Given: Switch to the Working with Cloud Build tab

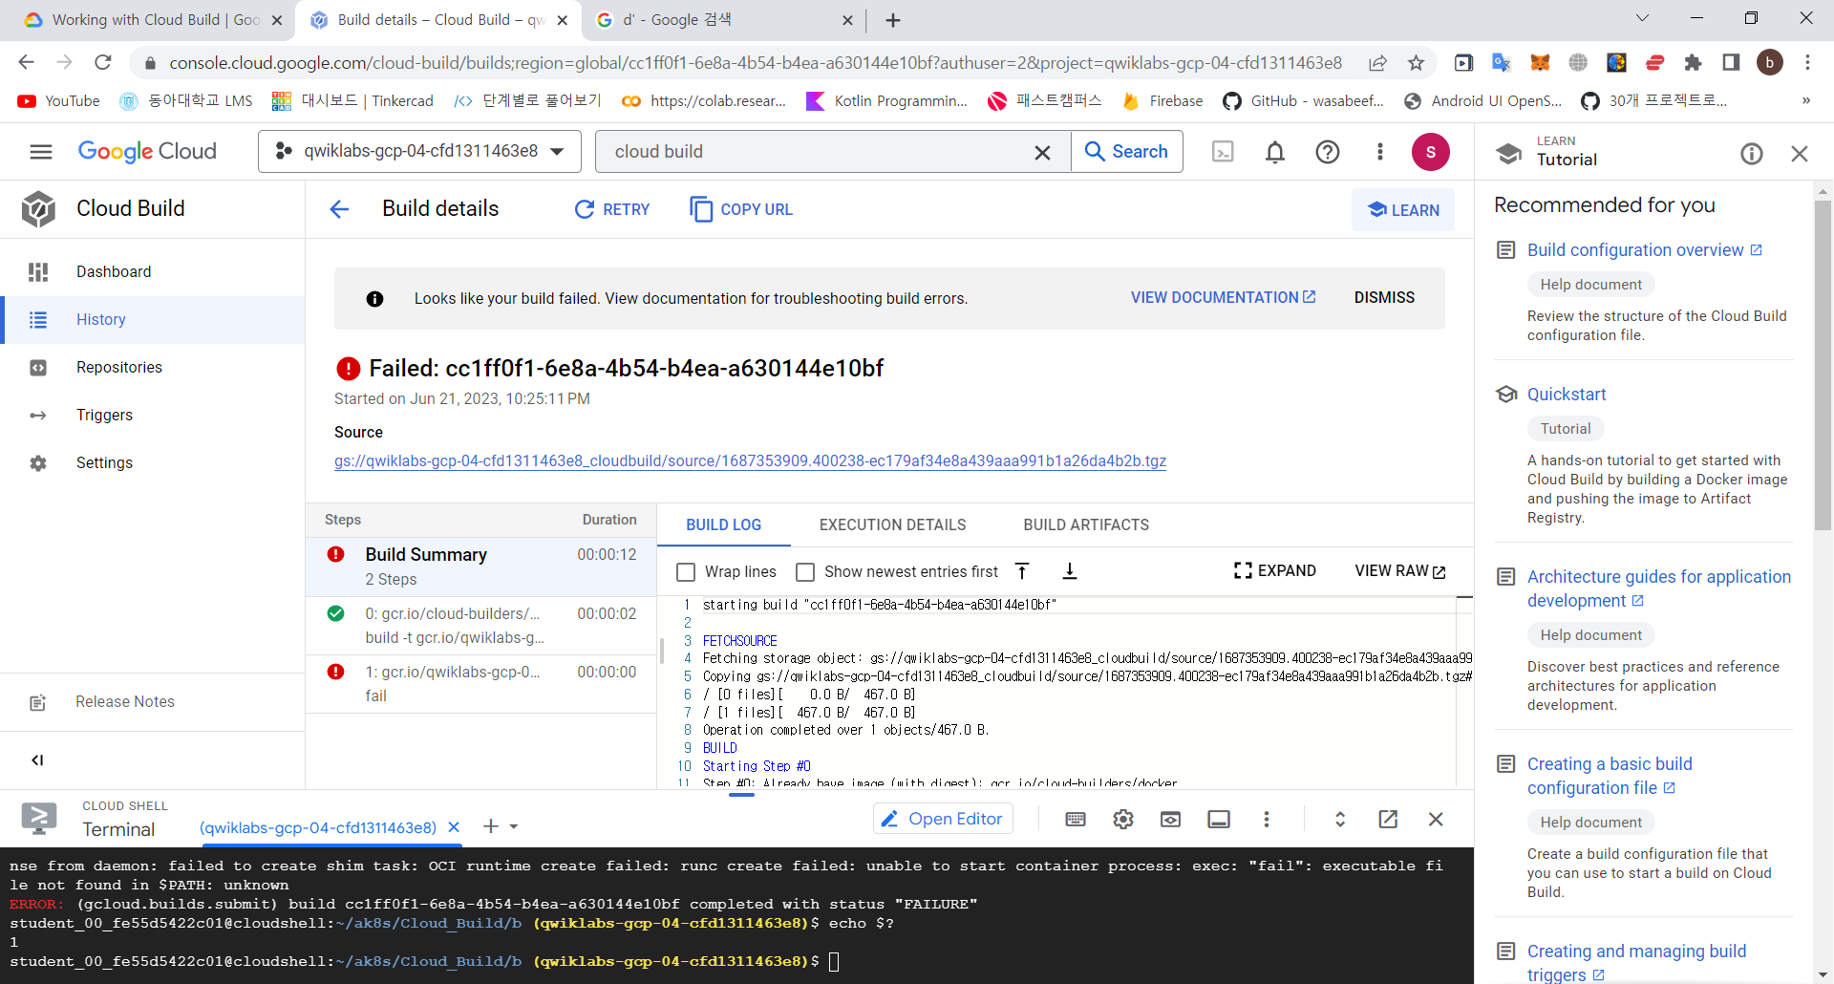Looking at the screenshot, I should (x=153, y=20).
